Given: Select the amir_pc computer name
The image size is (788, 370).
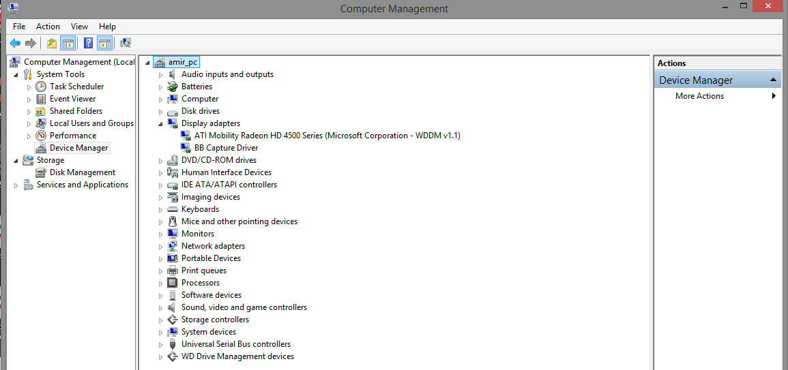Looking at the screenshot, I should pos(183,62).
